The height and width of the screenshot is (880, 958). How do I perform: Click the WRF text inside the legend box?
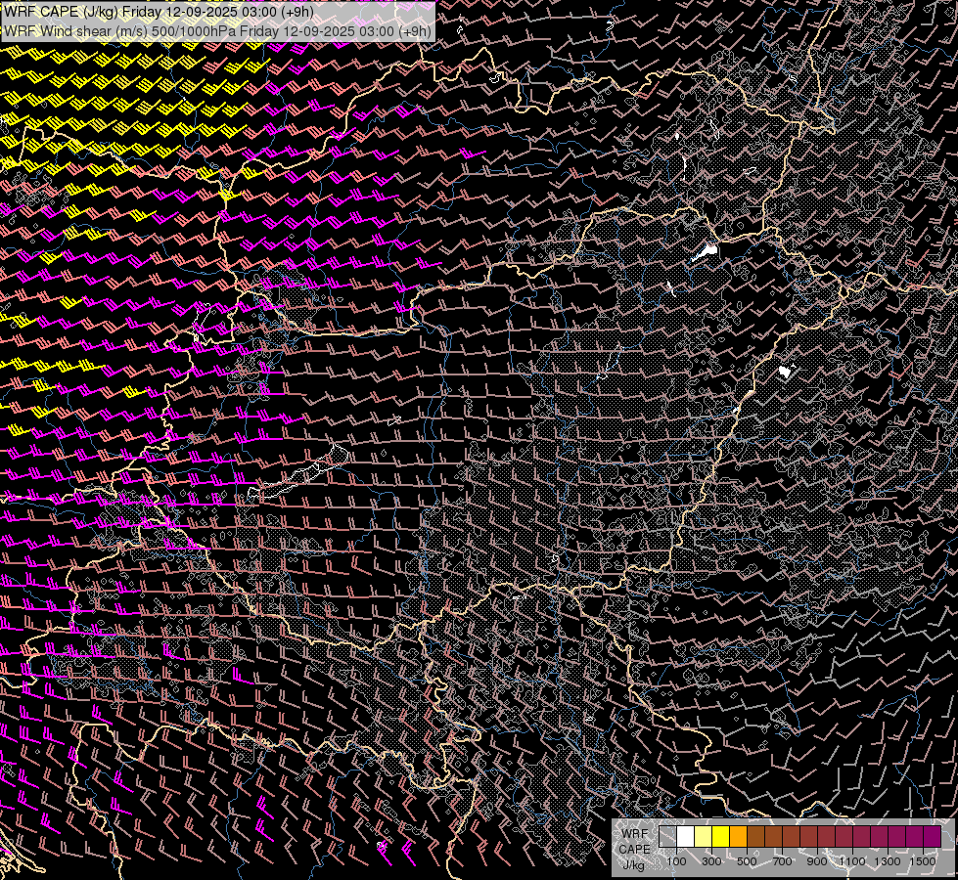click(634, 834)
